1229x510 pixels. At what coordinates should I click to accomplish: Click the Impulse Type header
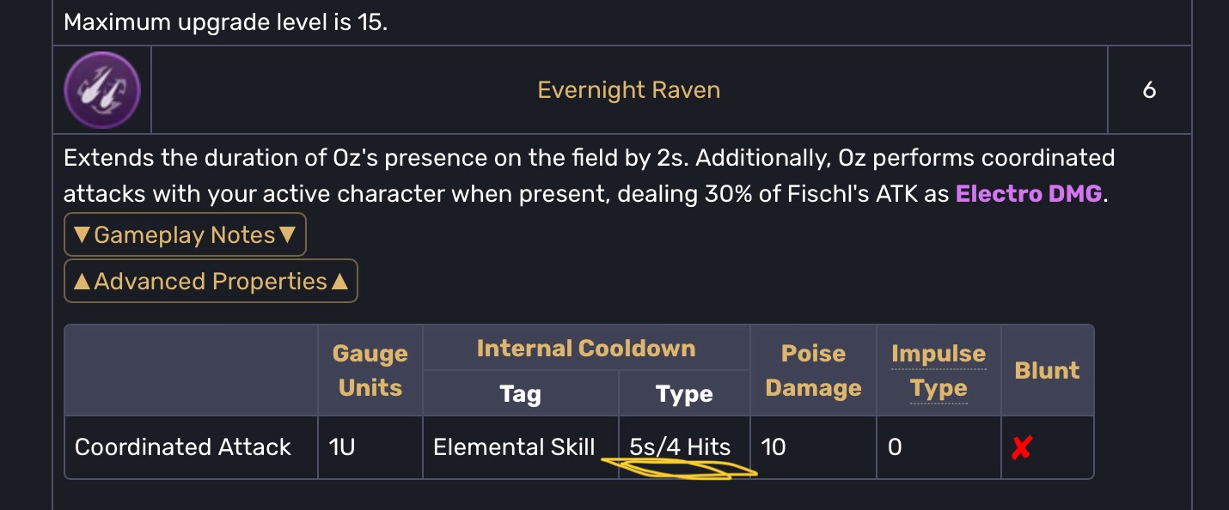[938, 370]
